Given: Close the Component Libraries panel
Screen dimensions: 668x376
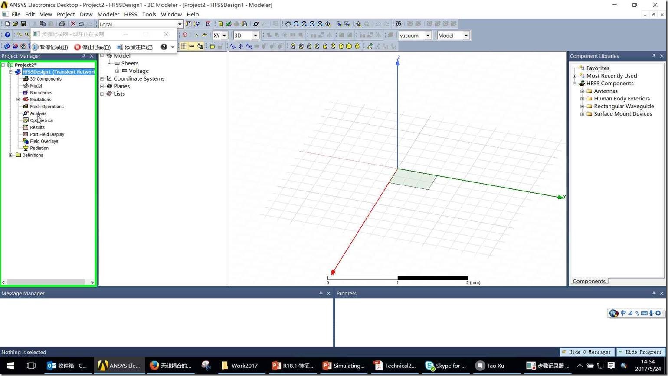Looking at the screenshot, I should [x=661, y=56].
